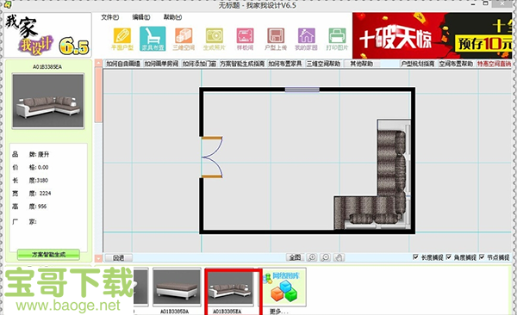Open the 空间布置帮助 tab

(x=456, y=64)
